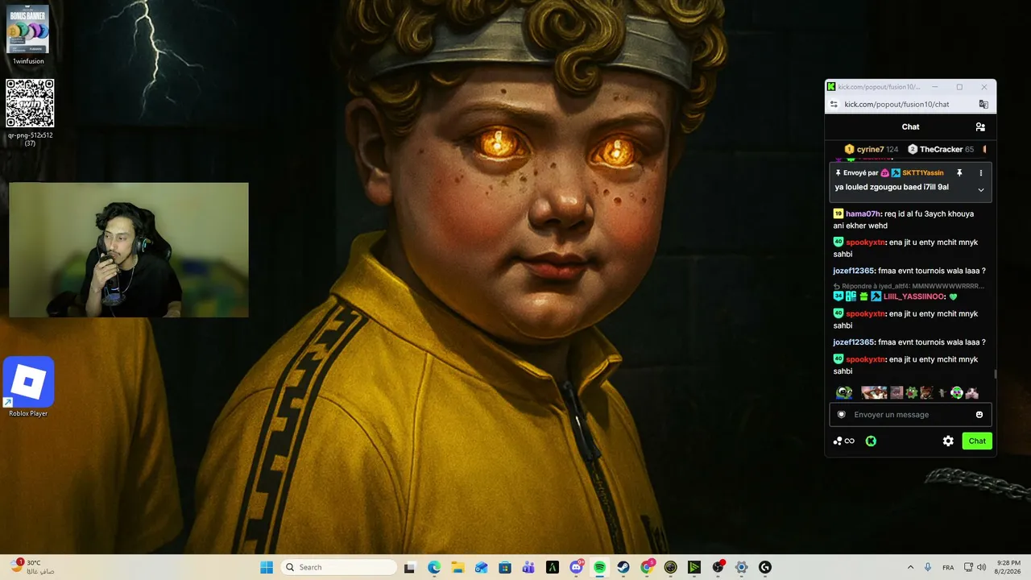The height and width of the screenshot is (580, 1031).
Task: Open the qr-png-512x512 desktop image
Action: coord(30,112)
